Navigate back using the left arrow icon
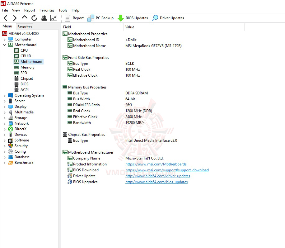 5,18
